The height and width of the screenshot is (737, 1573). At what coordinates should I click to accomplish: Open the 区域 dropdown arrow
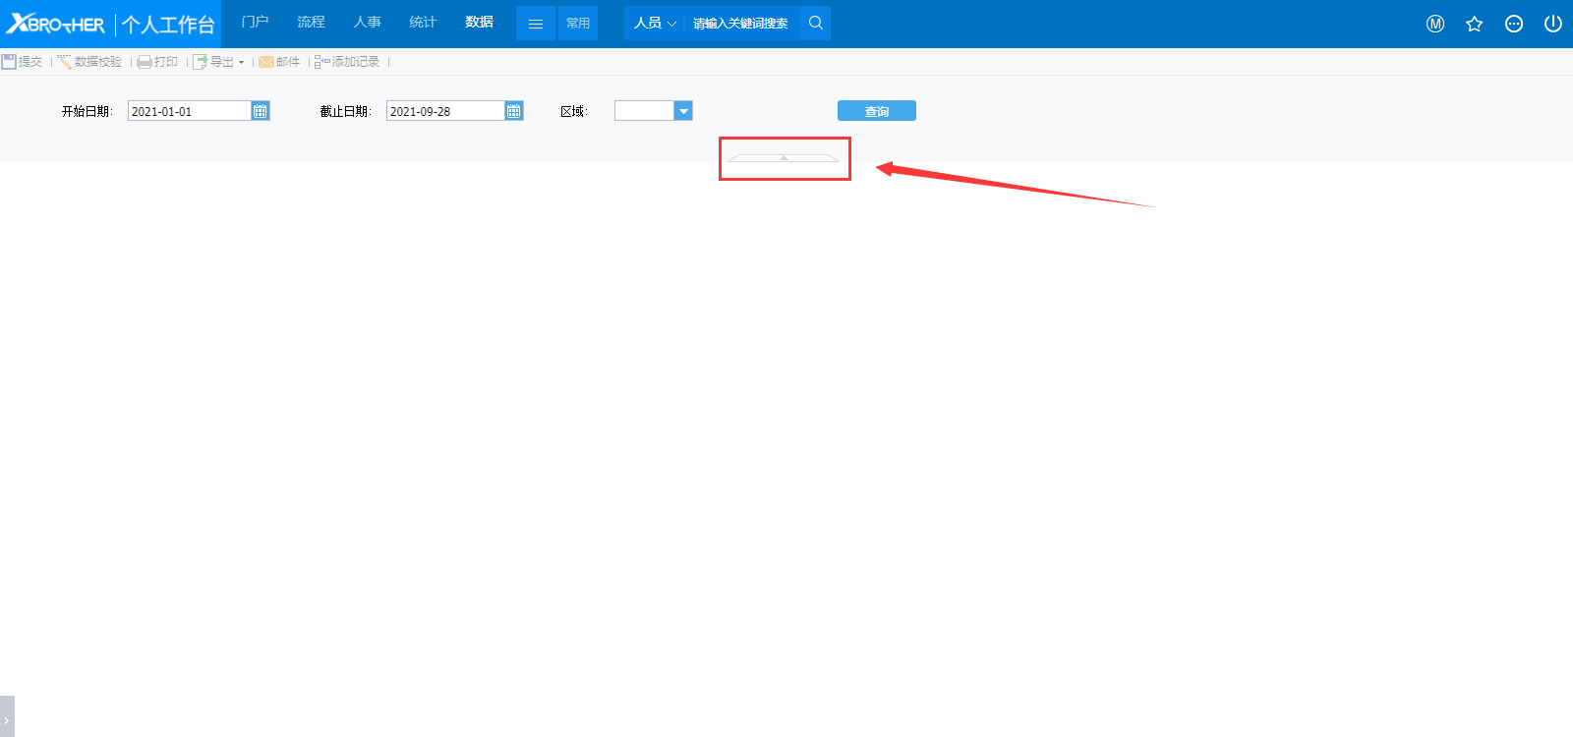(x=683, y=111)
